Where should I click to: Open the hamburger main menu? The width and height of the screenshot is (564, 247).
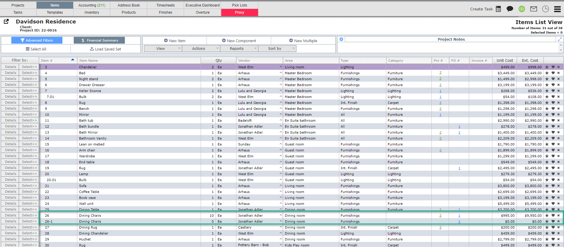pos(557,9)
